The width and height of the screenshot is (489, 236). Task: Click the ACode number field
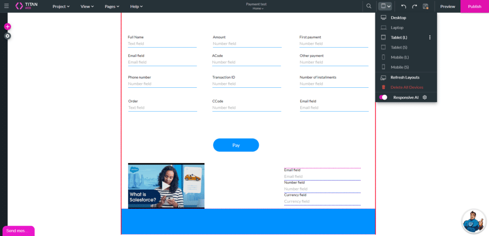click(246, 62)
